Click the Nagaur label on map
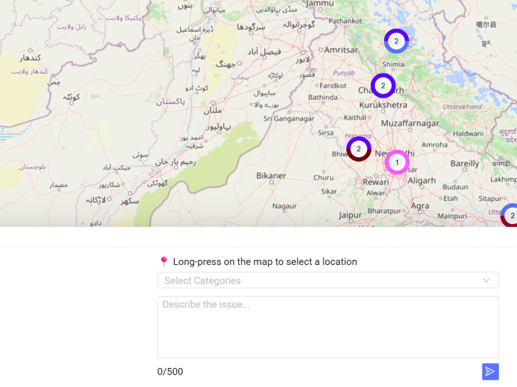 pos(284,206)
